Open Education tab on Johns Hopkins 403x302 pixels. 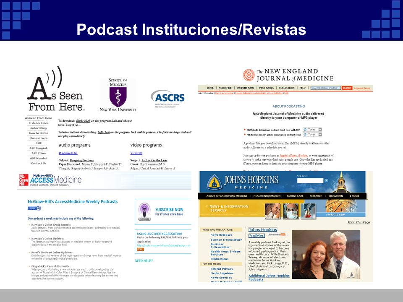[336, 196]
